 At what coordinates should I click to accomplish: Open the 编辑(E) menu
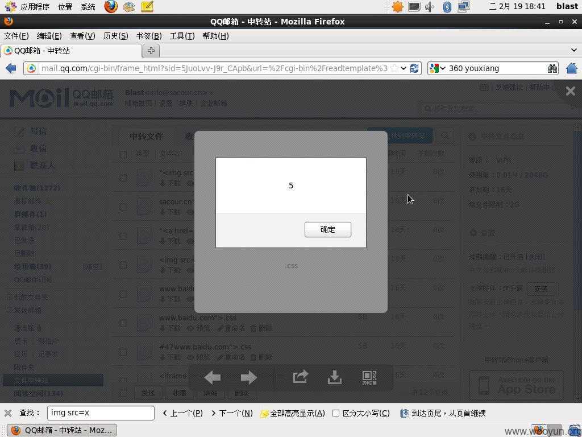click(x=49, y=36)
